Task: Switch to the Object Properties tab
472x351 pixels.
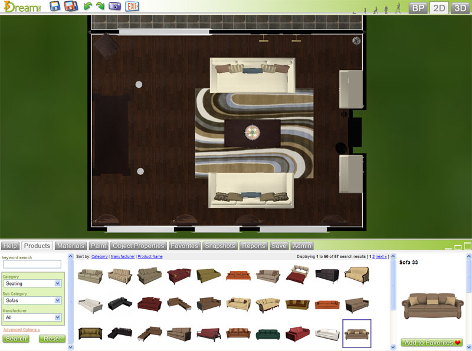Action: tap(139, 246)
